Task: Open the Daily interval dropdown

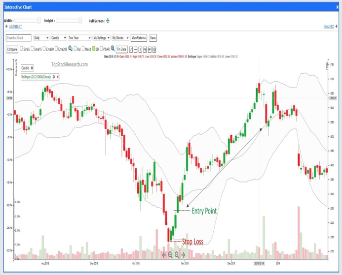Action: 41,38
